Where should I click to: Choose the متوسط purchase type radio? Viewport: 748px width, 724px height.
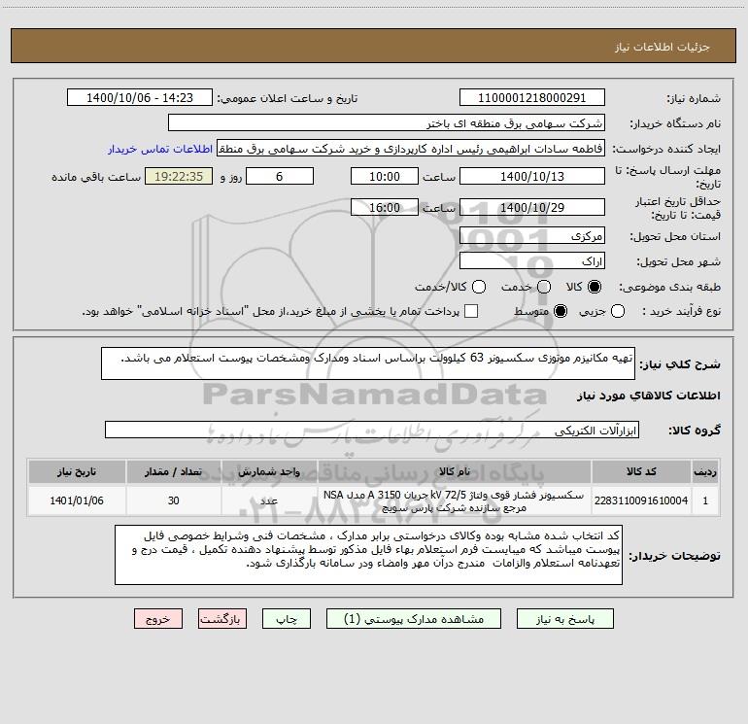561,311
